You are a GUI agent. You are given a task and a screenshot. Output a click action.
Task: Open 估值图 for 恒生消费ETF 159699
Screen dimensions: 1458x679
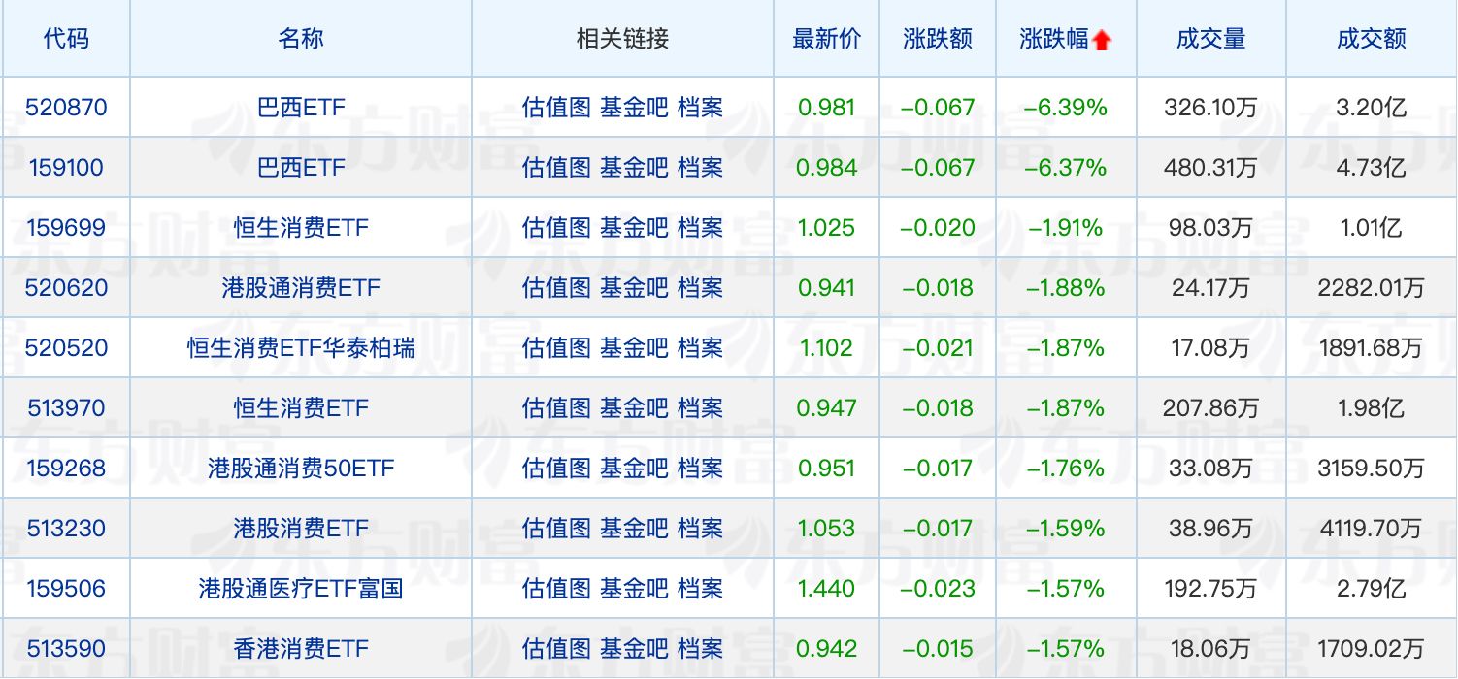click(556, 227)
